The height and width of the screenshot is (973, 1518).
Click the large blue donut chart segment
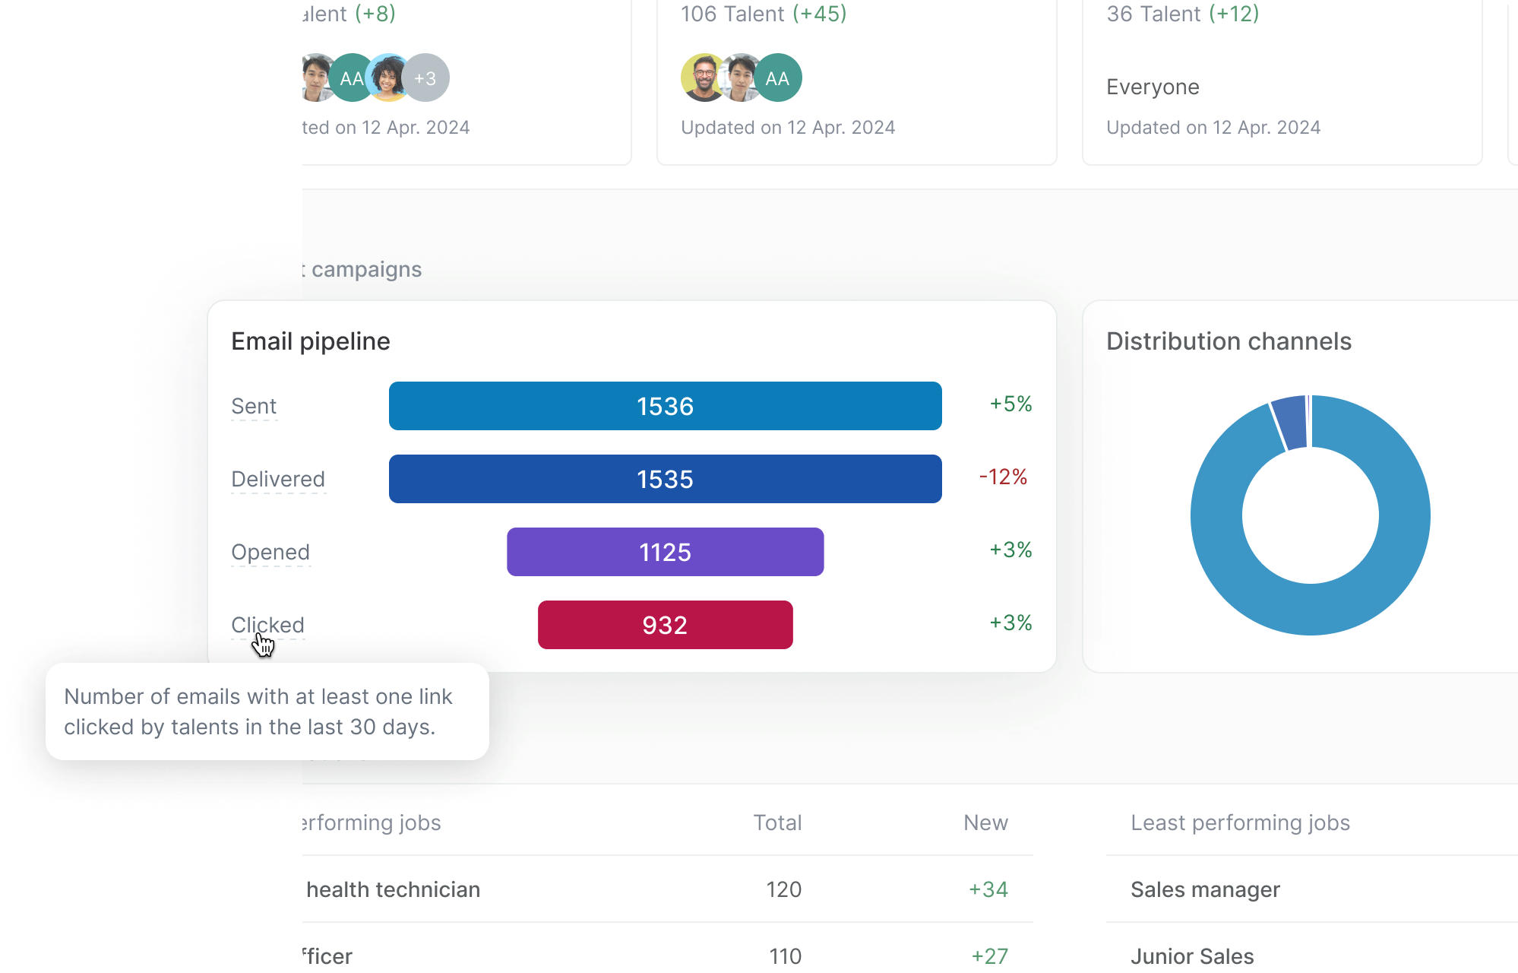coord(1310,623)
